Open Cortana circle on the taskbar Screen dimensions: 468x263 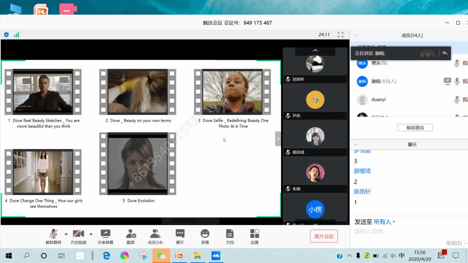point(44,256)
